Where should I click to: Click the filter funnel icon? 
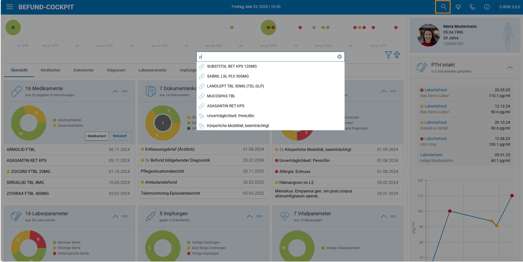pos(388,55)
